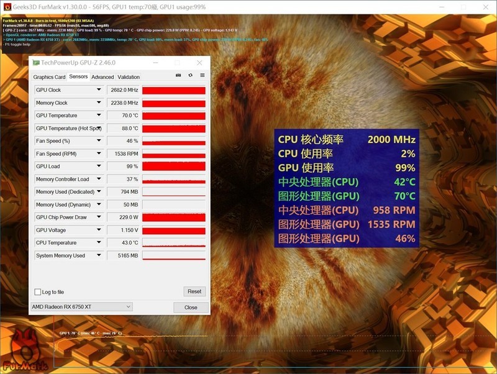Click the Memory Controller Load history graph

(x=174, y=179)
